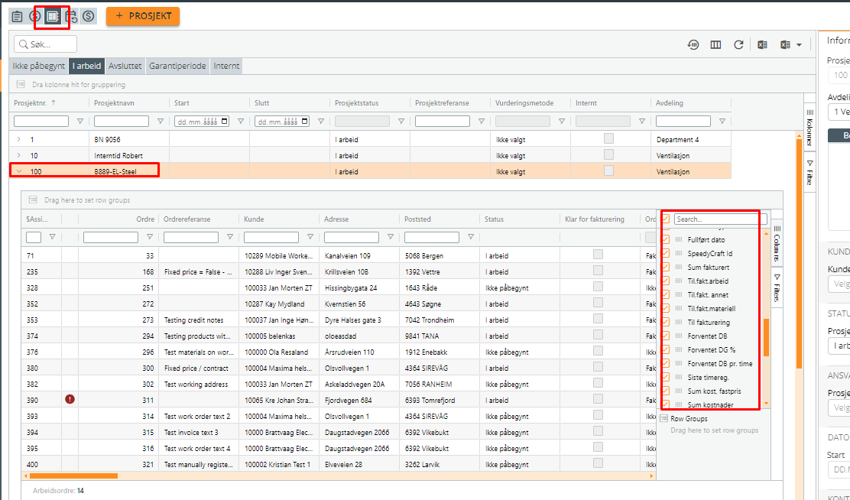The width and height of the screenshot is (850, 500).
Task: Open filter for Vurderingsmetode column
Action: pyautogui.click(x=562, y=122)
